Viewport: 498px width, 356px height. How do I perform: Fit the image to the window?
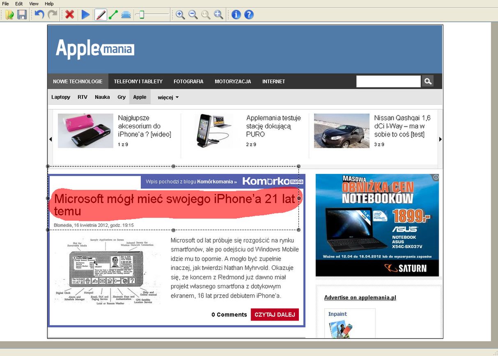tap(219, 15)
